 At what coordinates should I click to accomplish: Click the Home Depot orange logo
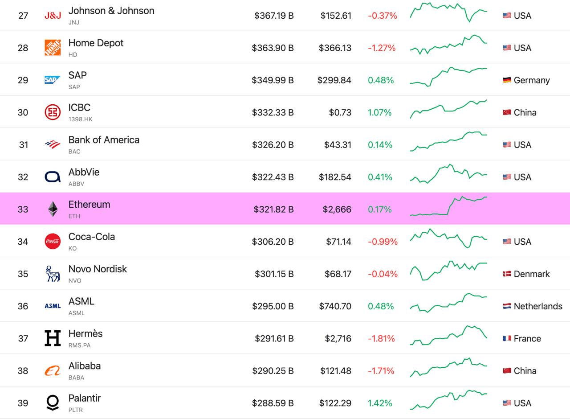53,48
